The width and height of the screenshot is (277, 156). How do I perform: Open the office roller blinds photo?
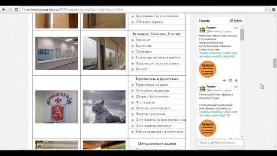coord(57,53)
